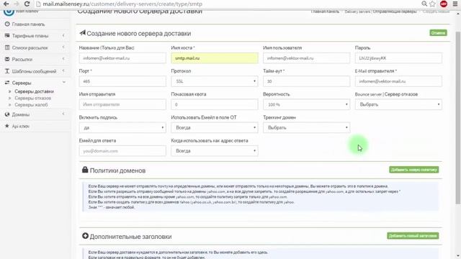Collapse the Серверы section chevron
461x259 pixels.
point(64,83)
